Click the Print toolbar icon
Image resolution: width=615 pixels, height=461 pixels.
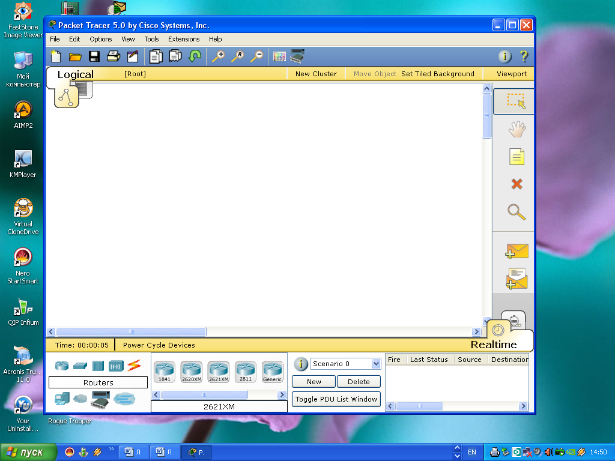[114, 56]
